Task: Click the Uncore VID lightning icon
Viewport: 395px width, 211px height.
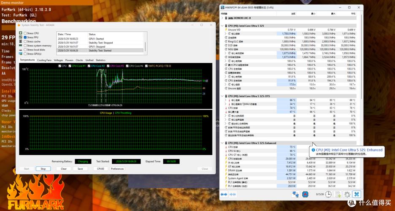Action: point(226,30)
